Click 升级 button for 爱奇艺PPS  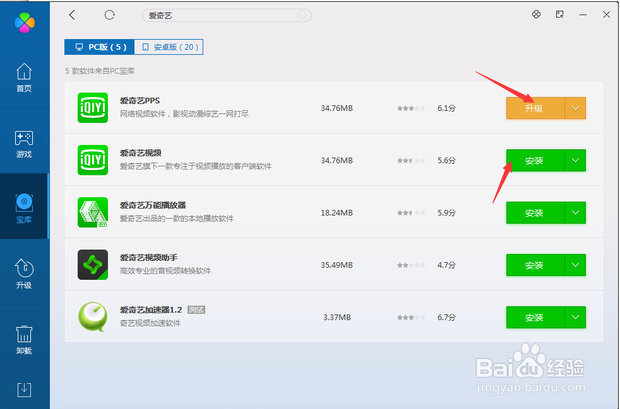click(x=535, y=108)
